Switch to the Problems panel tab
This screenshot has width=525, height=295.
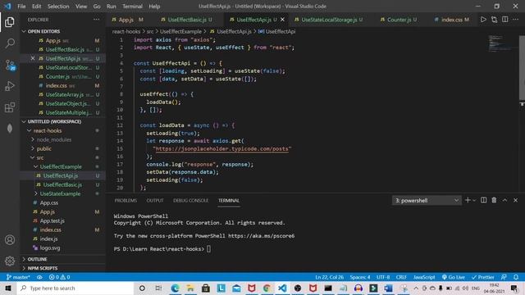click(x=126, y=200)
